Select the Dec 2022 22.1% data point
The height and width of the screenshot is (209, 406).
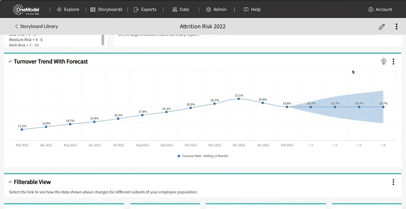pos(238,99)
